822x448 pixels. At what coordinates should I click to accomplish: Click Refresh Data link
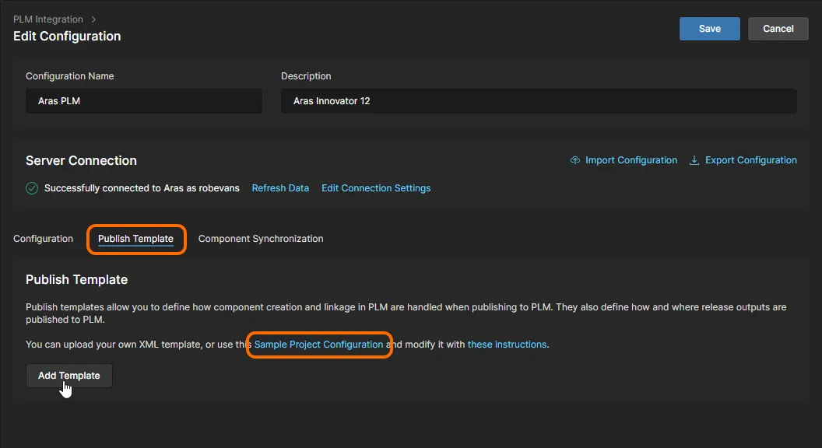(x=280, y=188)
